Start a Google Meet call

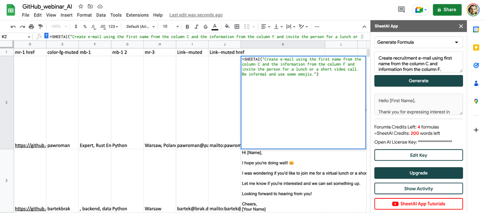pos(421,10)
